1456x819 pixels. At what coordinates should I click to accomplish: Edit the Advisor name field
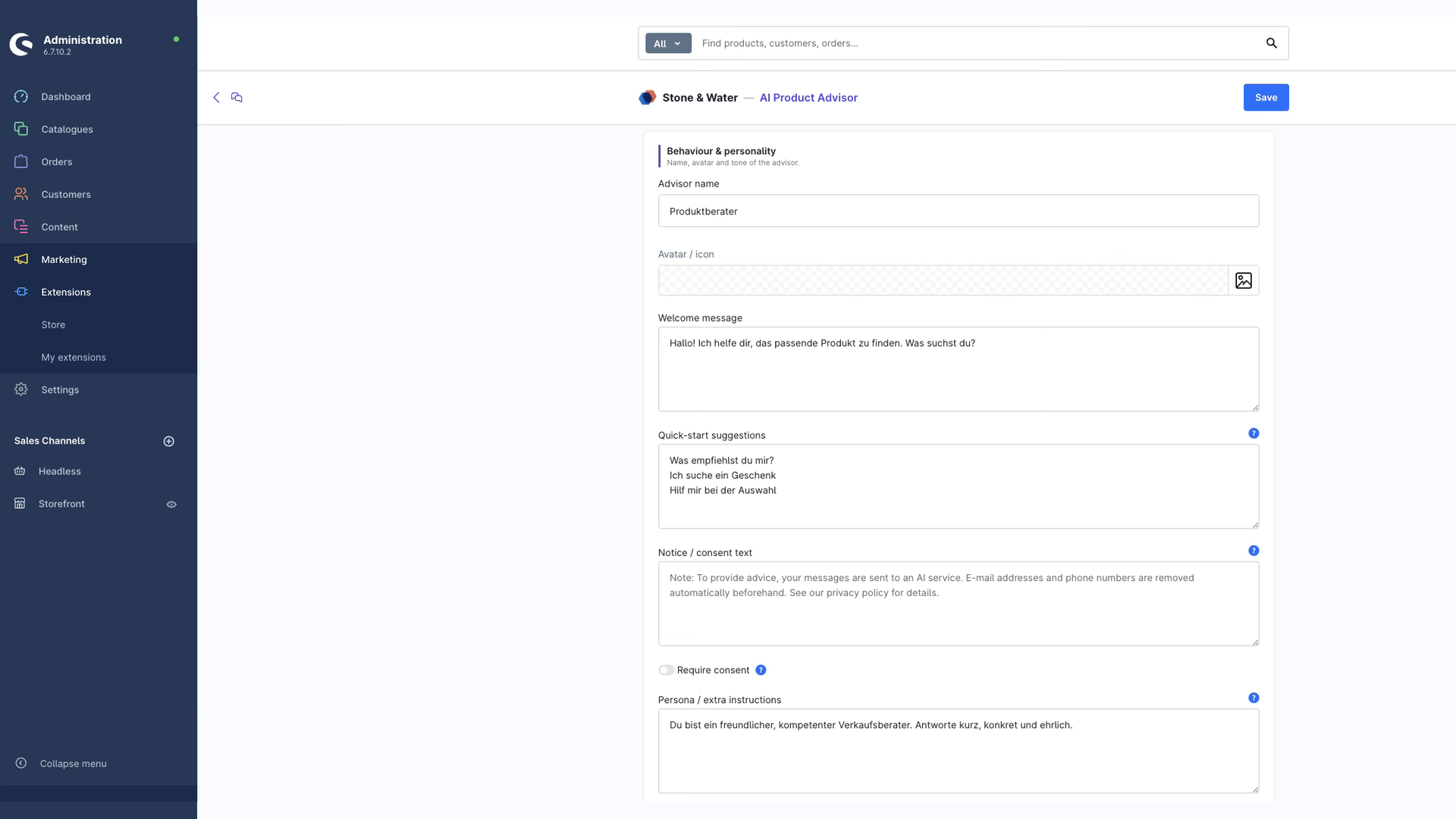click(959, 211)
